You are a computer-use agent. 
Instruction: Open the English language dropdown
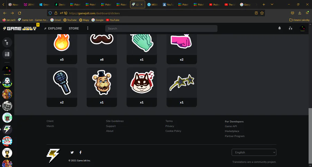tap(254, 152)
